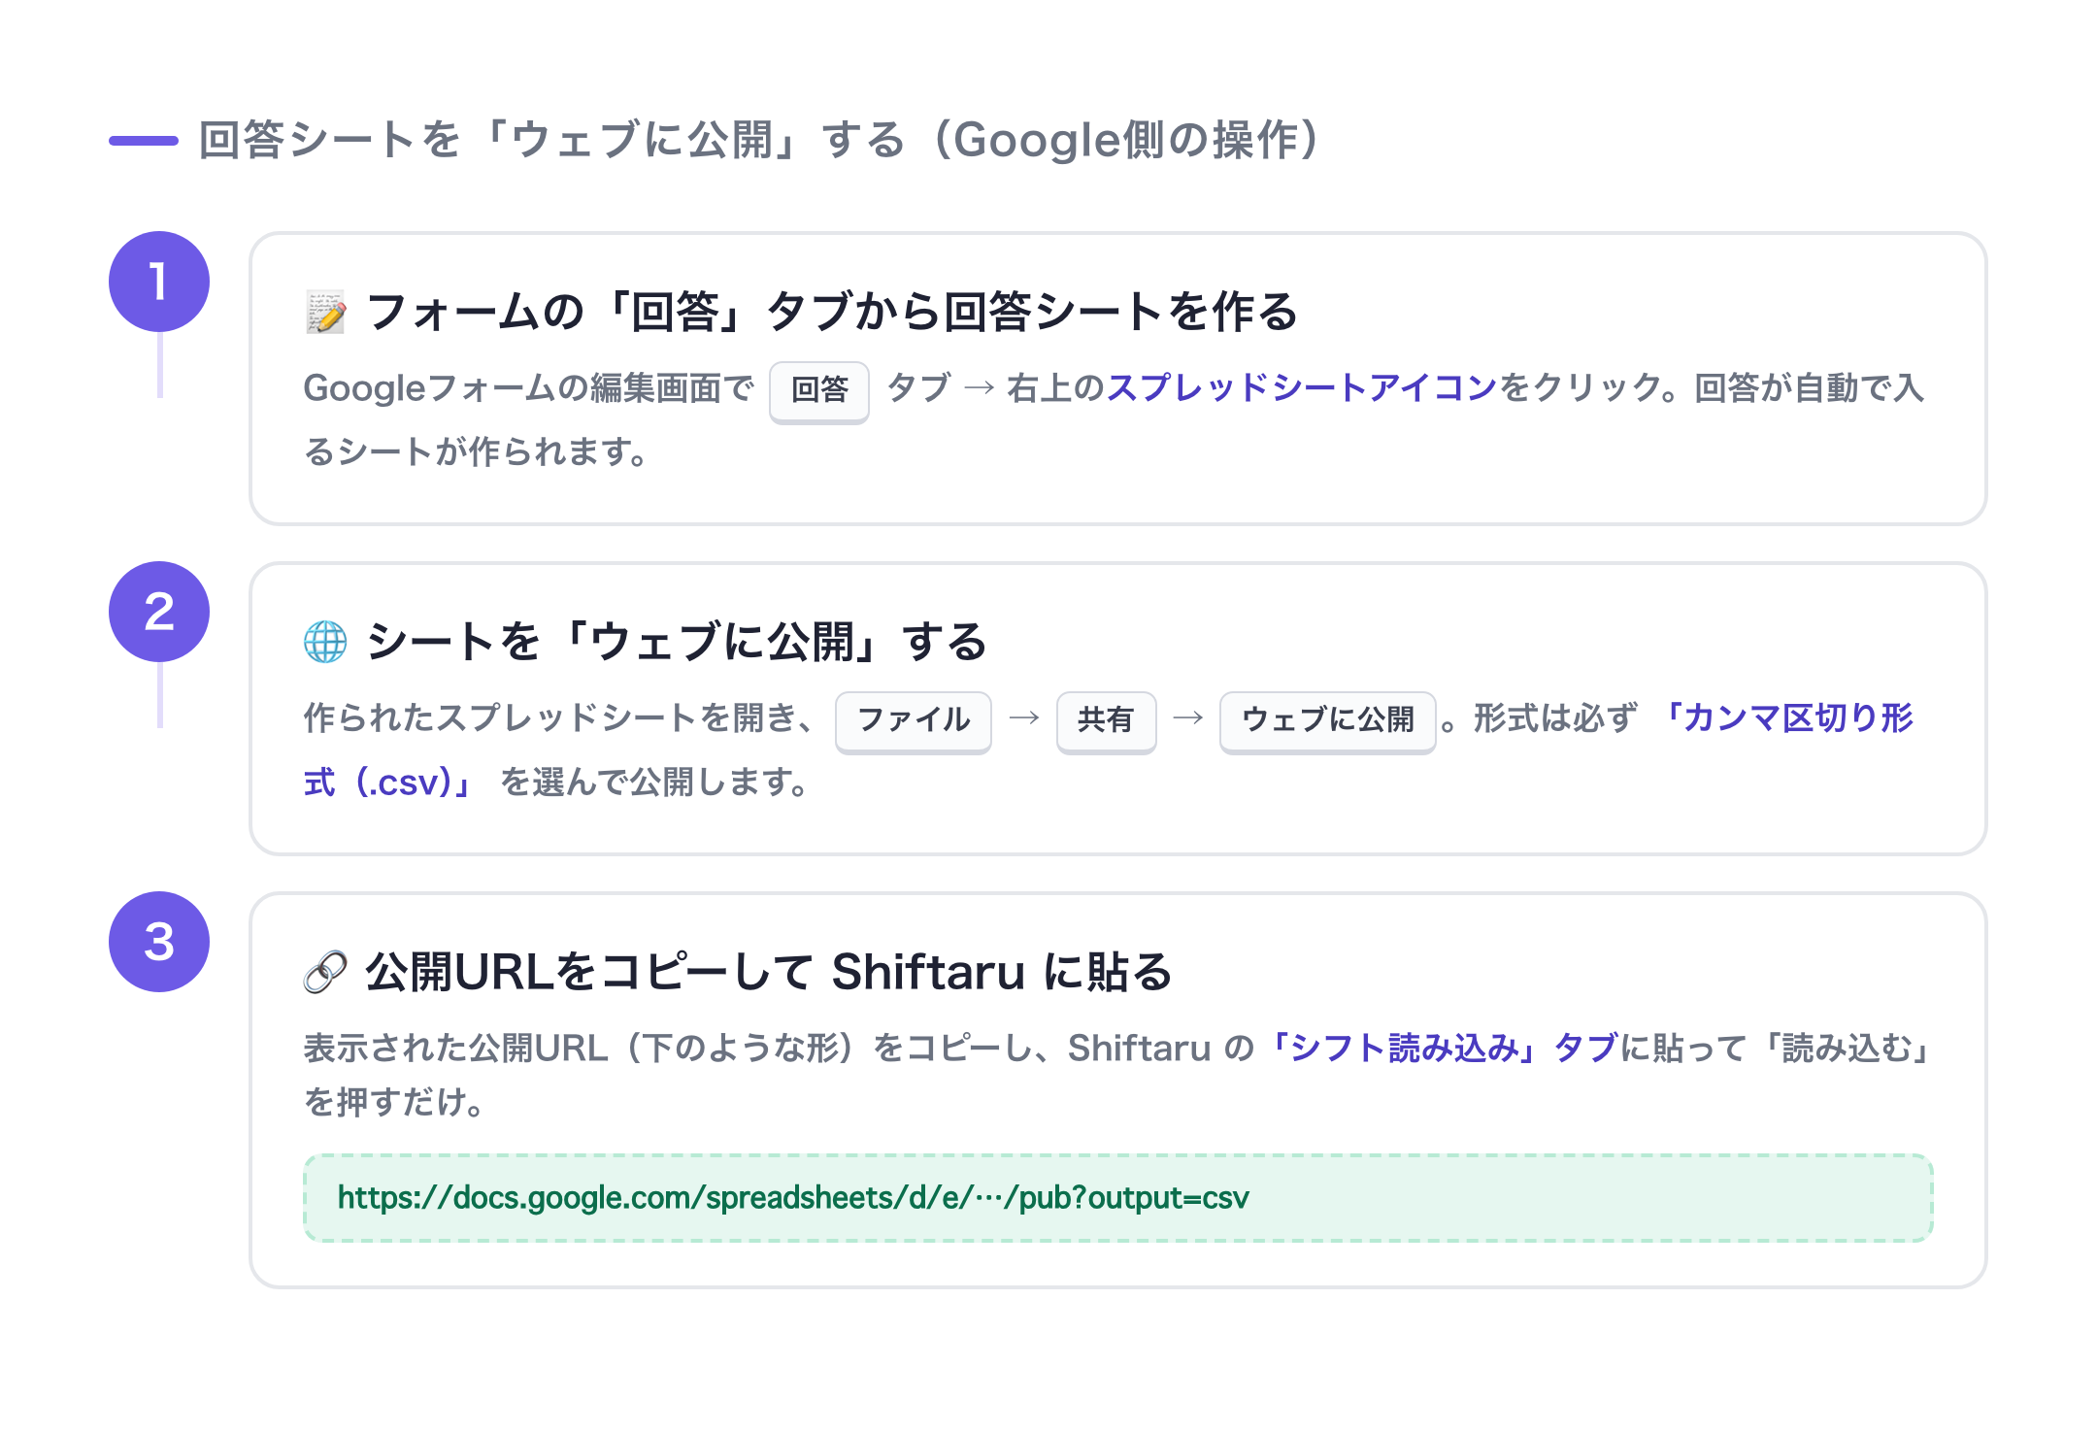The image size is (2097, 1433).
Task: Click the 共有 key badge
Action: (x=1106, y=721)
